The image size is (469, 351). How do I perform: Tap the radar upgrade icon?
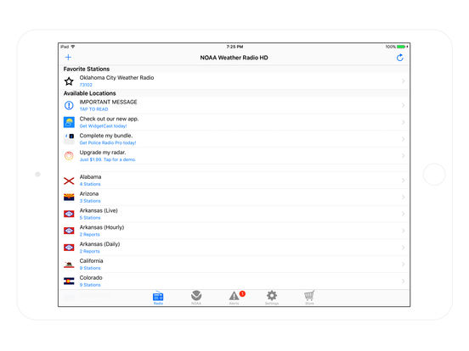pyautogui.click(x=69, y=155)
